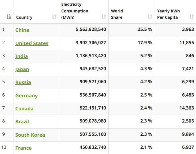
Task: Open the Japan country link
Action: pos(22,69)
